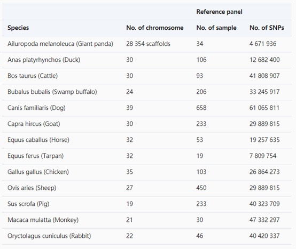Click the No. of sample header

point(216,28)
